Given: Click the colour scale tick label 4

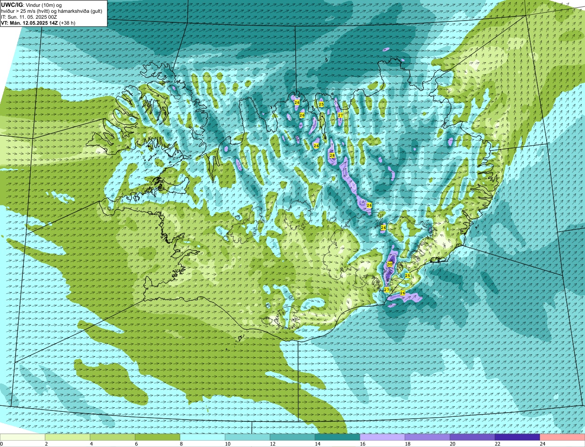Looking at the screenshot, I should click(x=91, y=444).
